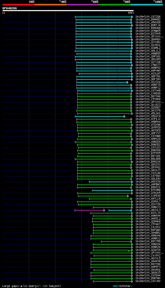Select the UniRef100_Q93V62 label
The height and width of the screenshot is (288, 165).
(148, 168)
